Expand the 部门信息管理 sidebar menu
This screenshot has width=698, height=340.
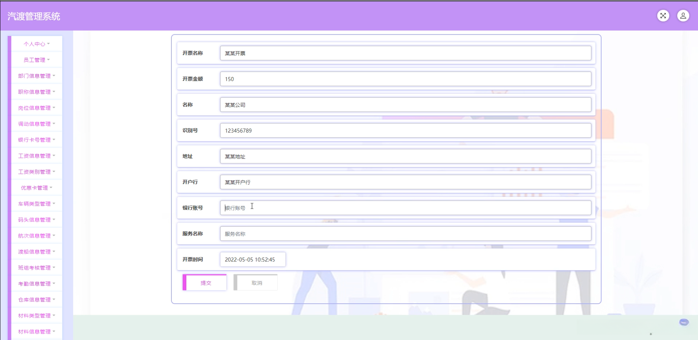(x=37, y=76)
